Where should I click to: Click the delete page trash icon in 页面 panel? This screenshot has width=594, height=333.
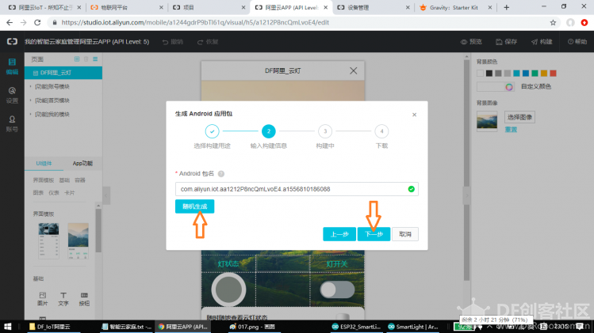(86, 59)
